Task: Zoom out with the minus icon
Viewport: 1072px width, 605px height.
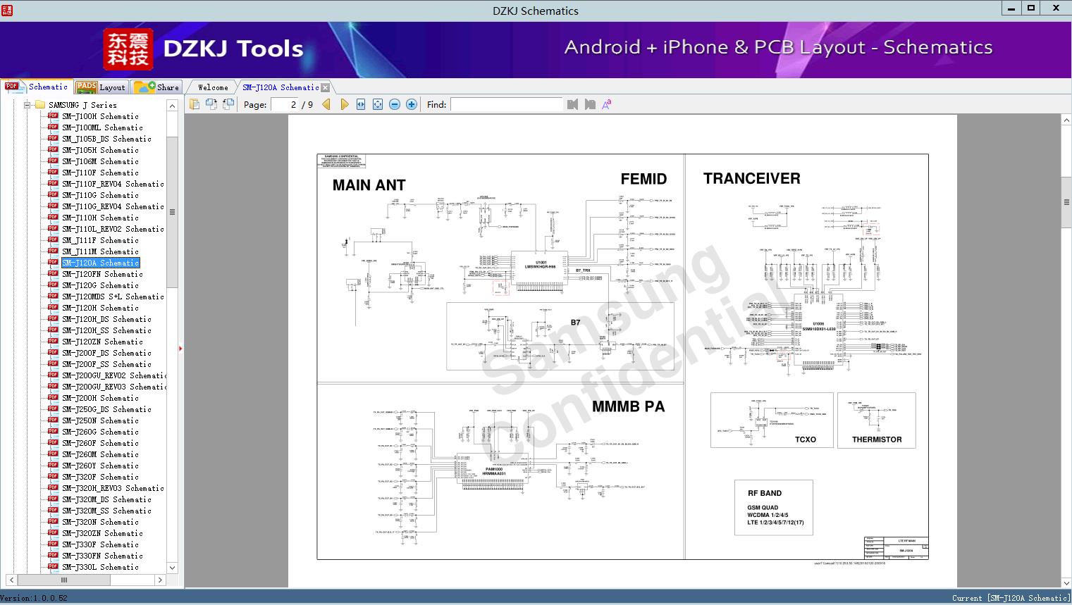Action: [395, 104]
